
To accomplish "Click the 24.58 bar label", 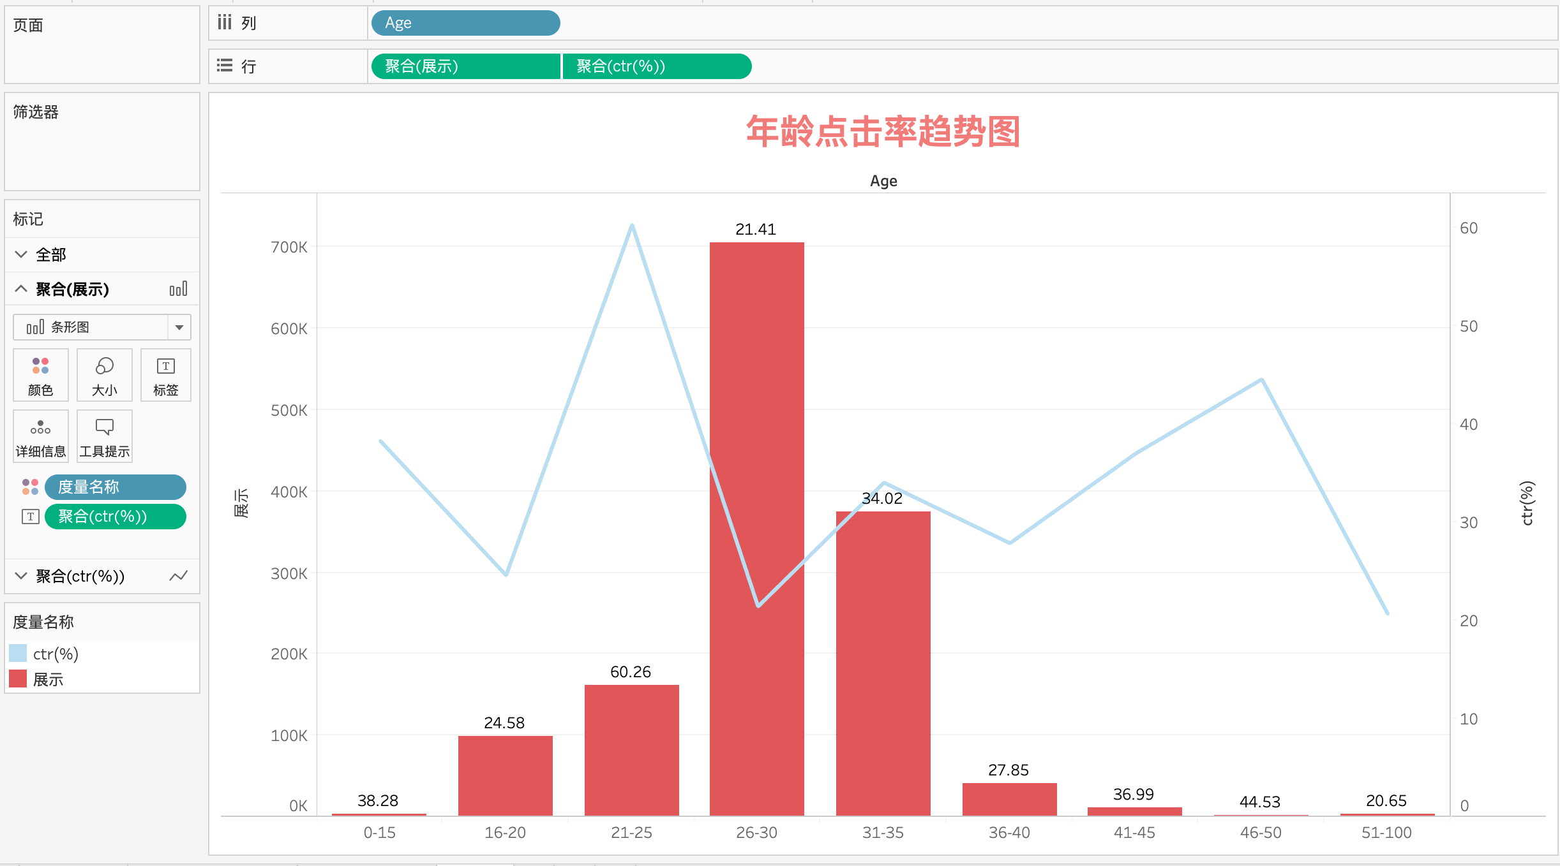I will click(x=504, y=723).
